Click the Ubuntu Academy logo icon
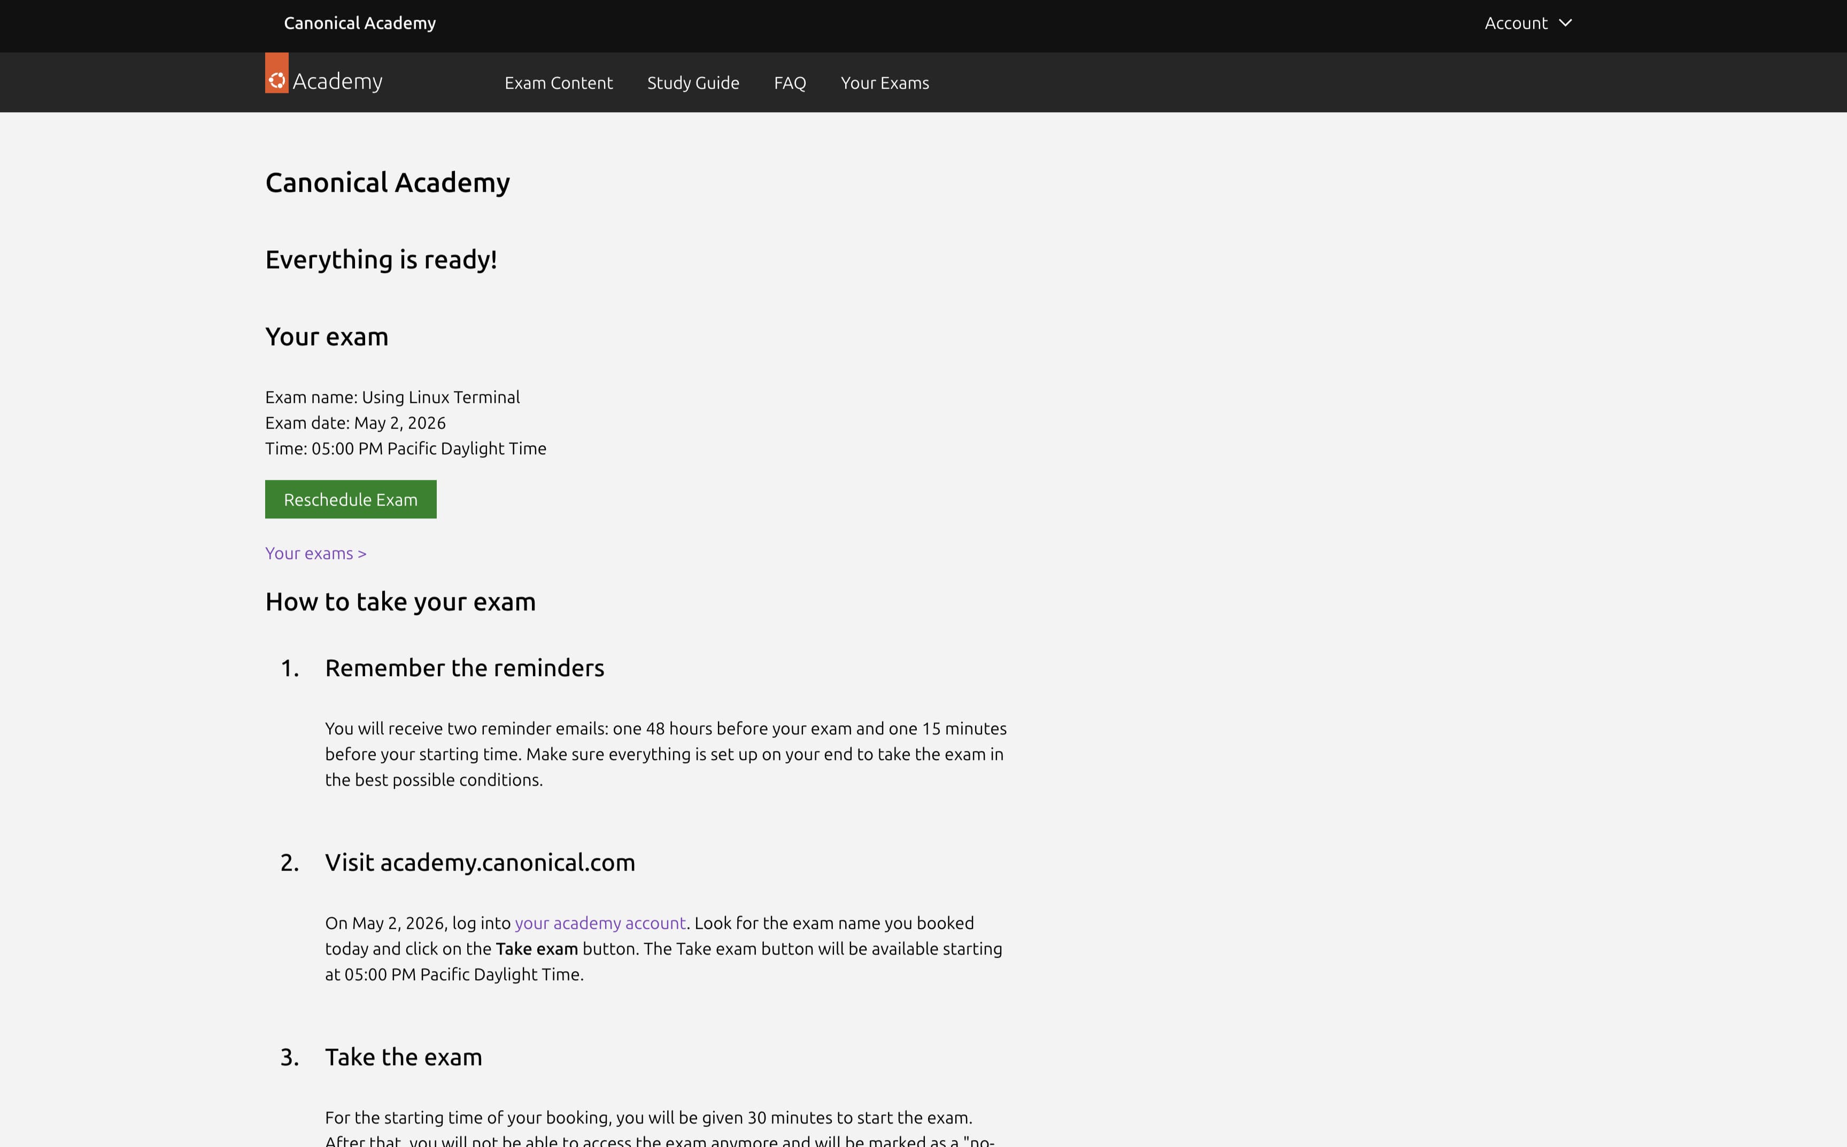 276,73
